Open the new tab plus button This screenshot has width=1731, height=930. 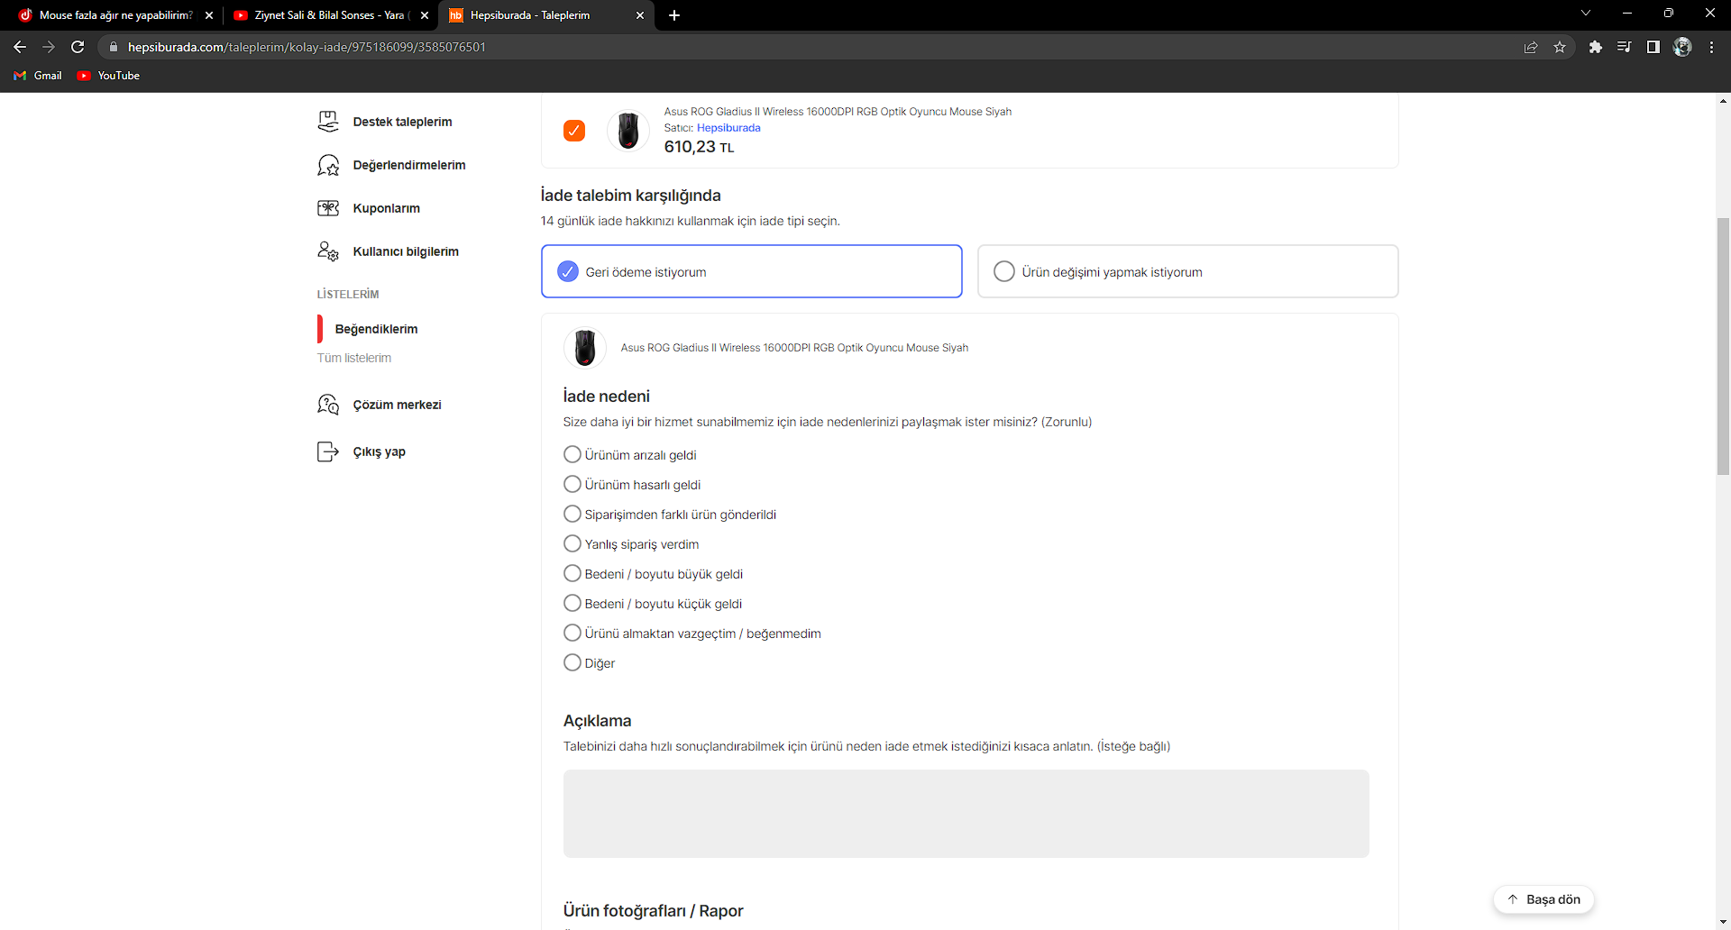[x=674, y=15]
